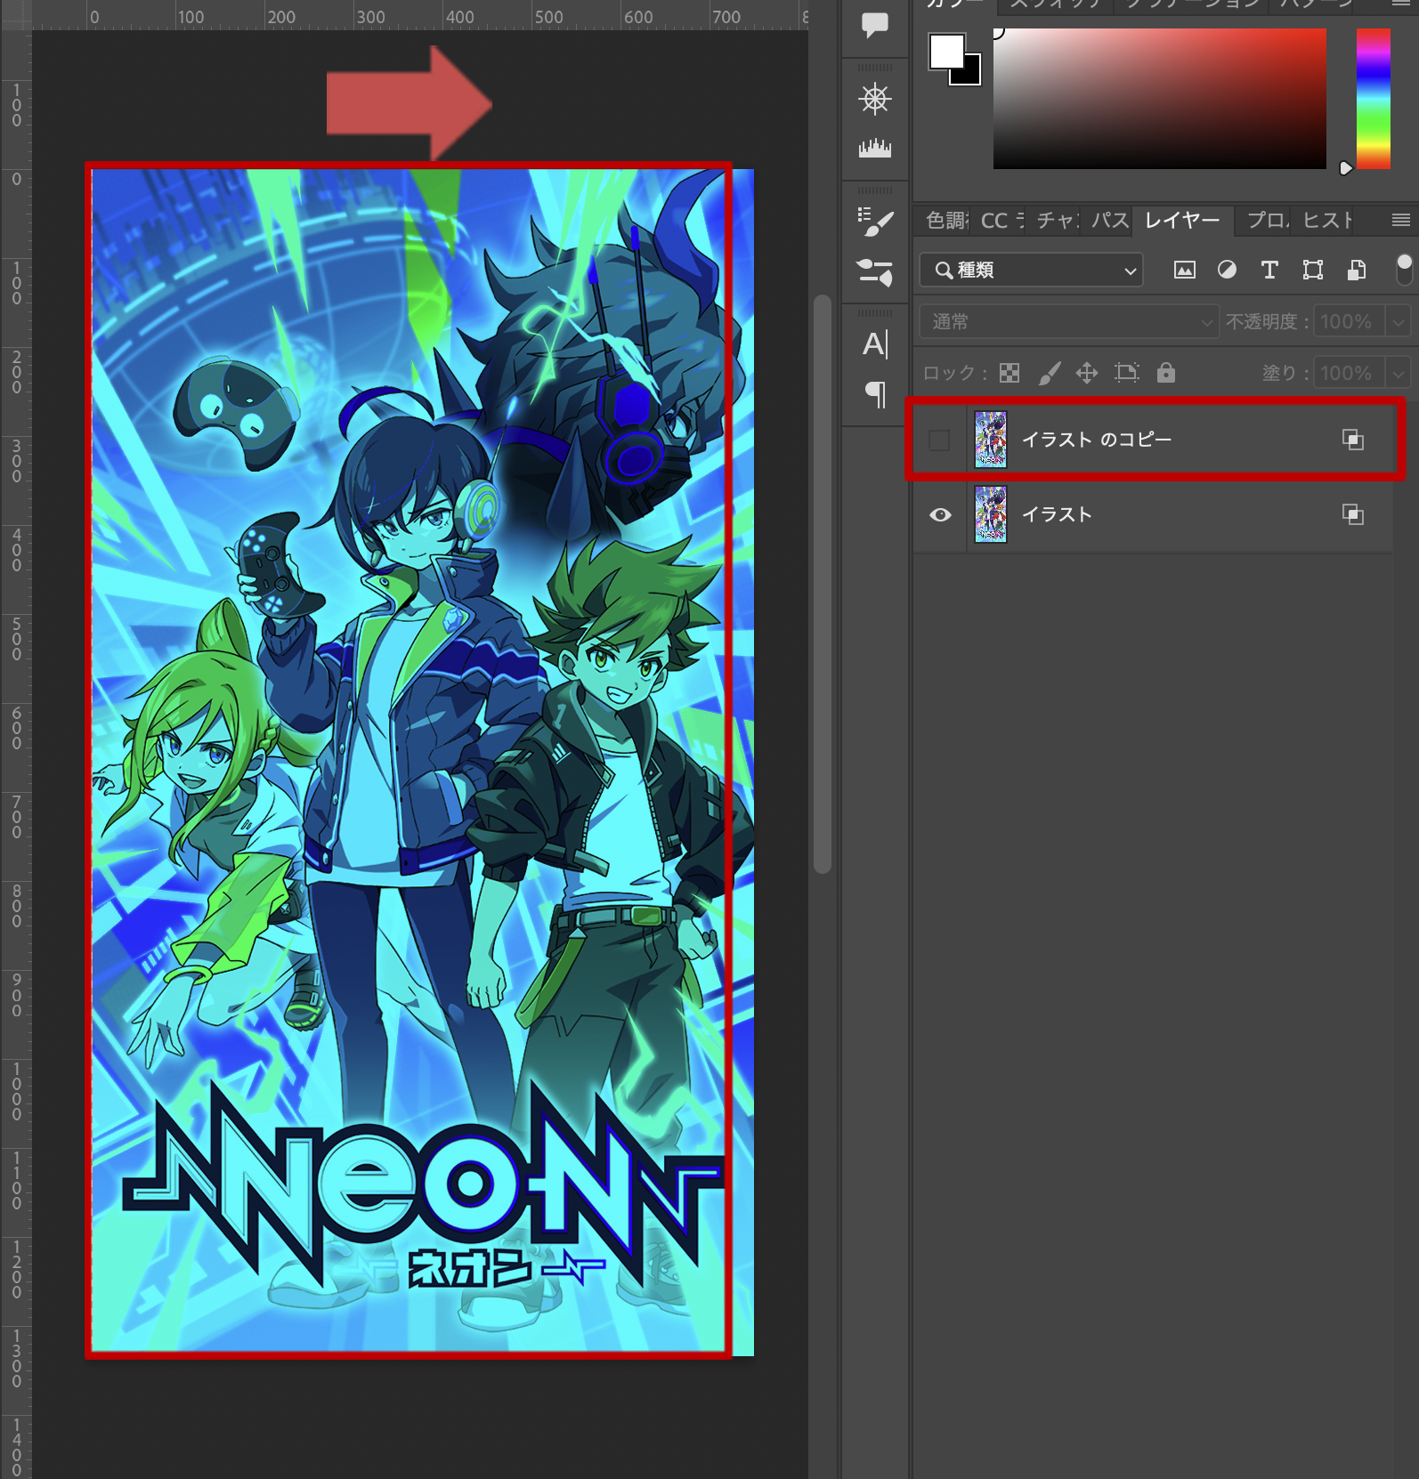Open the Character panel icon
The width and height of the screenshot is (1419, 1479).
click(875, 344)
